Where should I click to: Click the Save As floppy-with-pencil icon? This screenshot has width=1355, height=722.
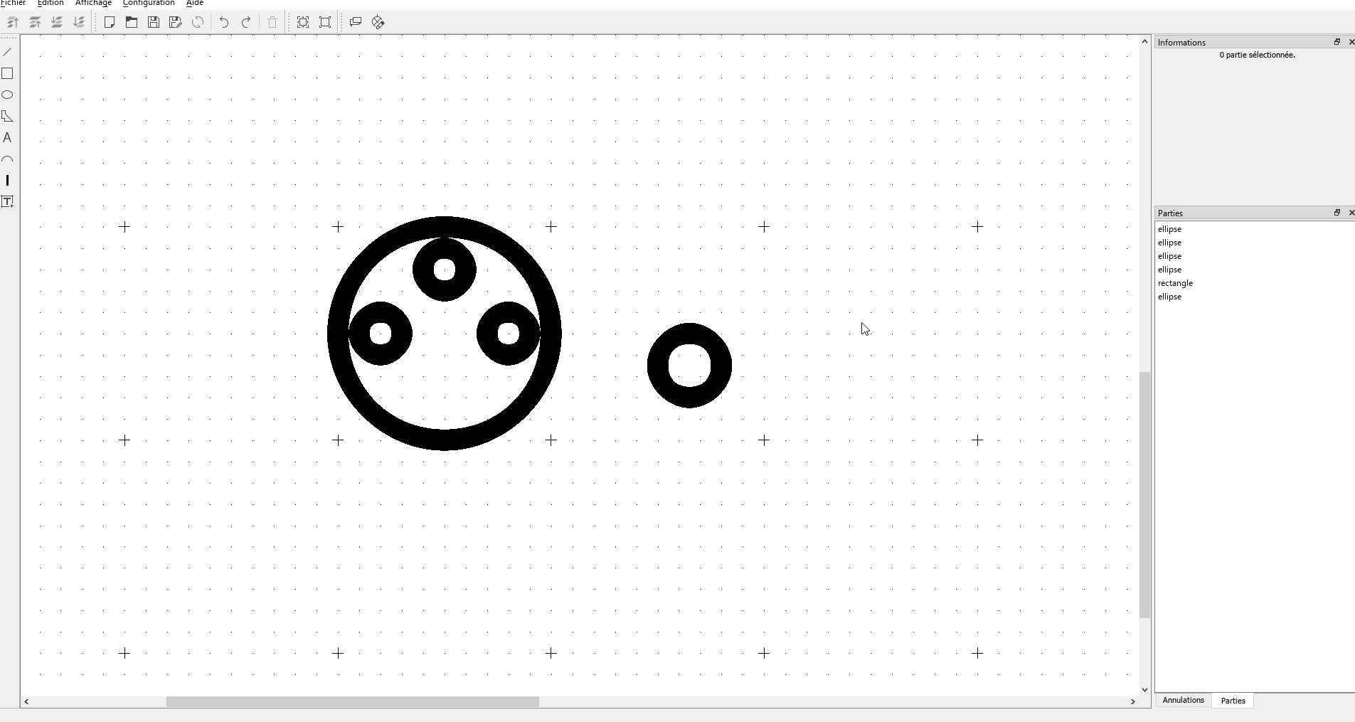tap(176, 22)
